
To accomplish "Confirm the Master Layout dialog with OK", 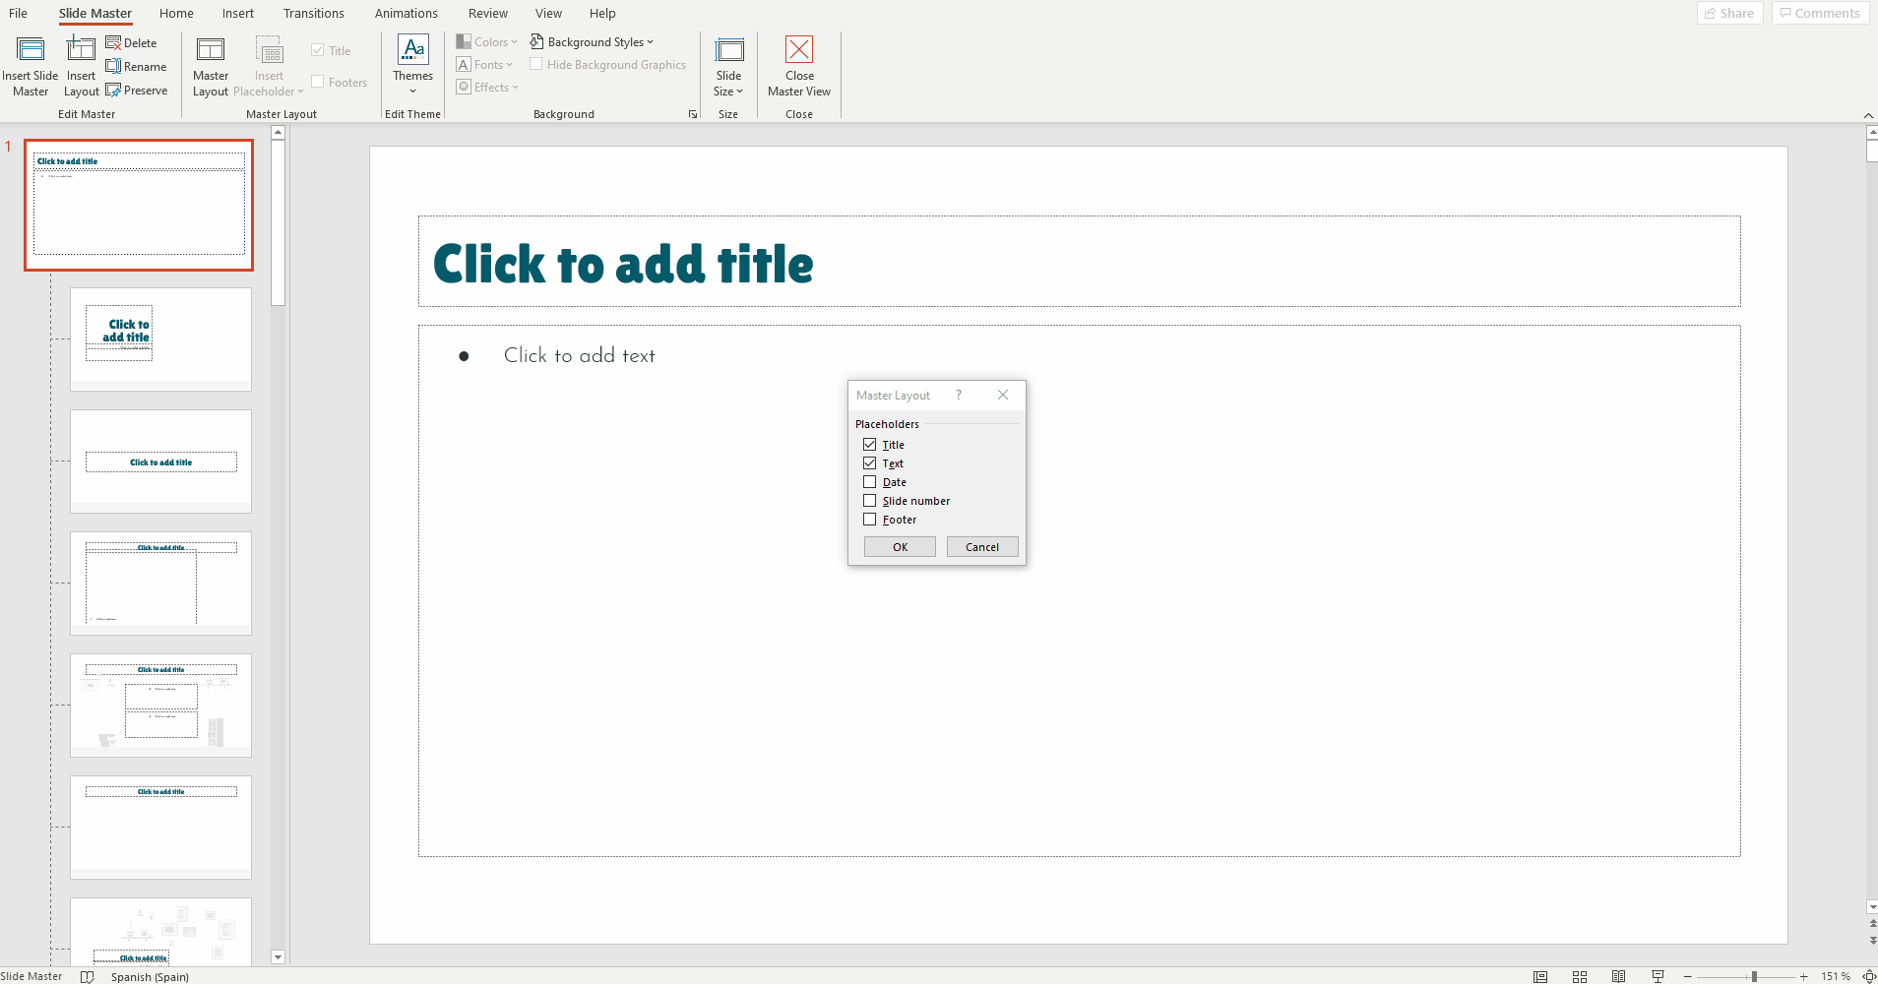I will [x=900, y=547].
